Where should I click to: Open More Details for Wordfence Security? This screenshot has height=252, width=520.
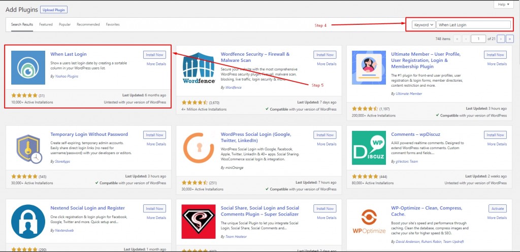click(x=327, y=64)
